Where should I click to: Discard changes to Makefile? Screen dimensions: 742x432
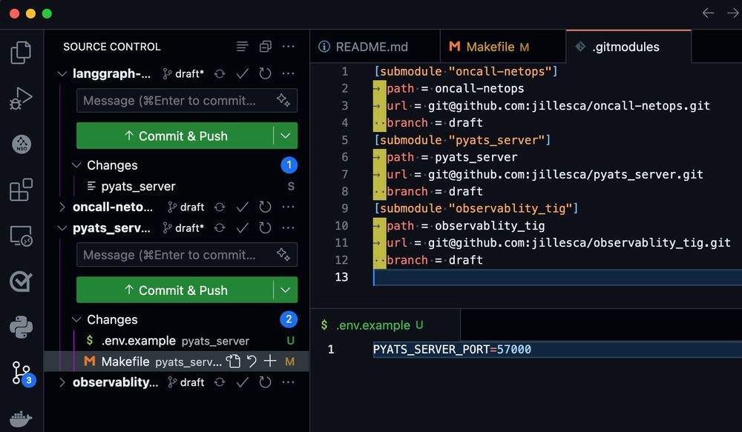point(252,362)
